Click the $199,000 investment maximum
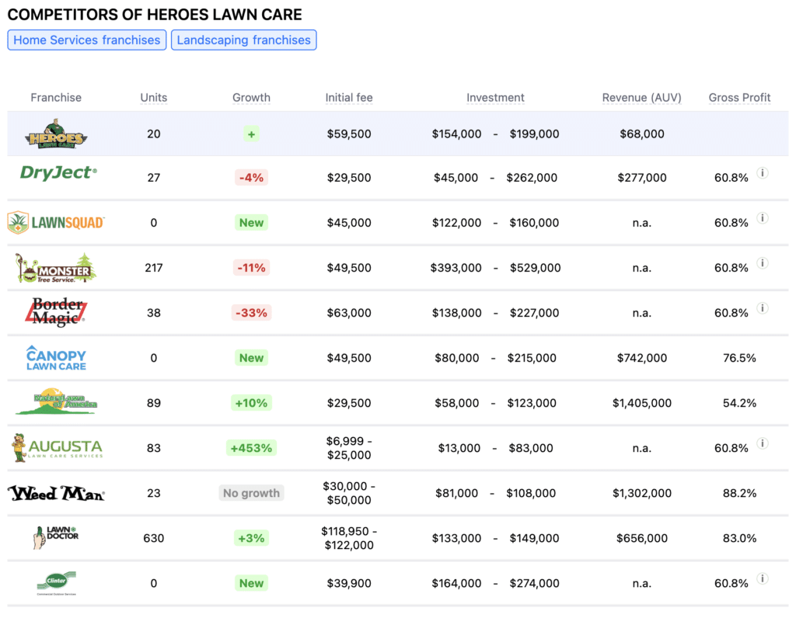This screenshot has width=796, height=618. 534,134
